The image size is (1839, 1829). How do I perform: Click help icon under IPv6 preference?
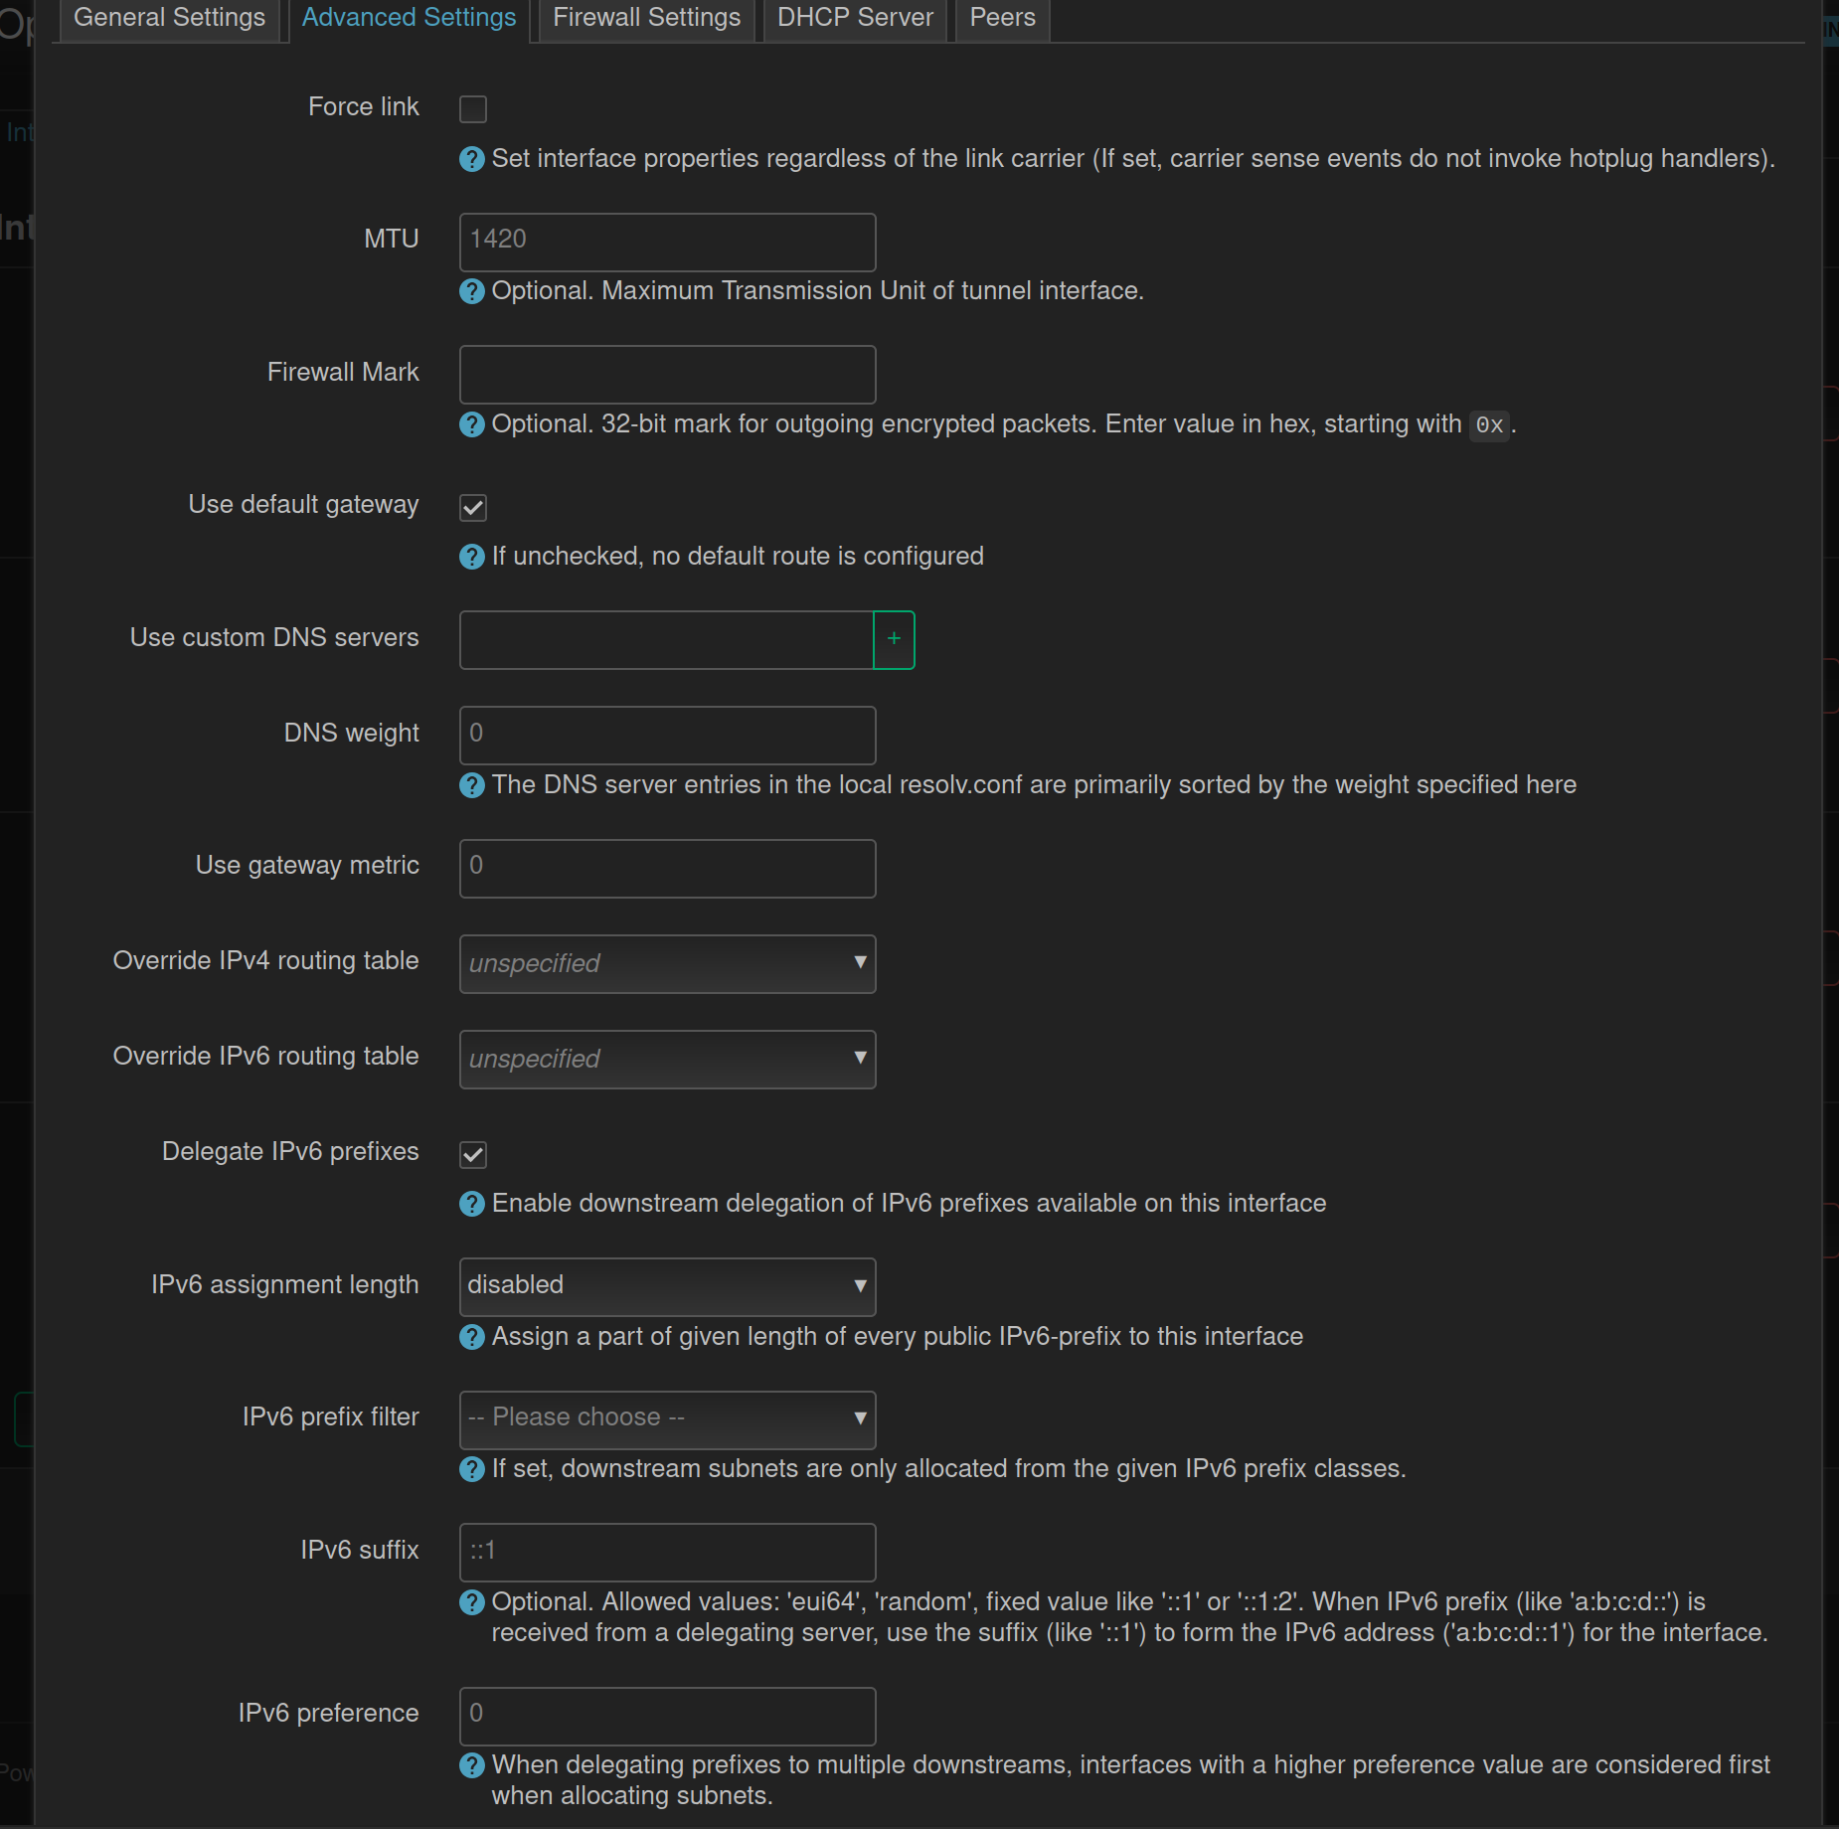pyautogui.click(x=472, y=1765)
